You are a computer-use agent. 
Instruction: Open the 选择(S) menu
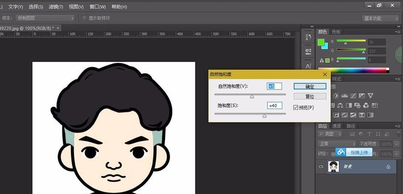coord(36,7)
